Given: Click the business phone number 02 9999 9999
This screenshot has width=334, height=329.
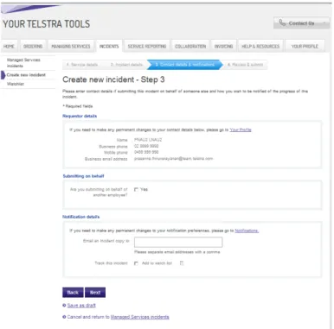Looking at the screenshot, I should (146, 146).
